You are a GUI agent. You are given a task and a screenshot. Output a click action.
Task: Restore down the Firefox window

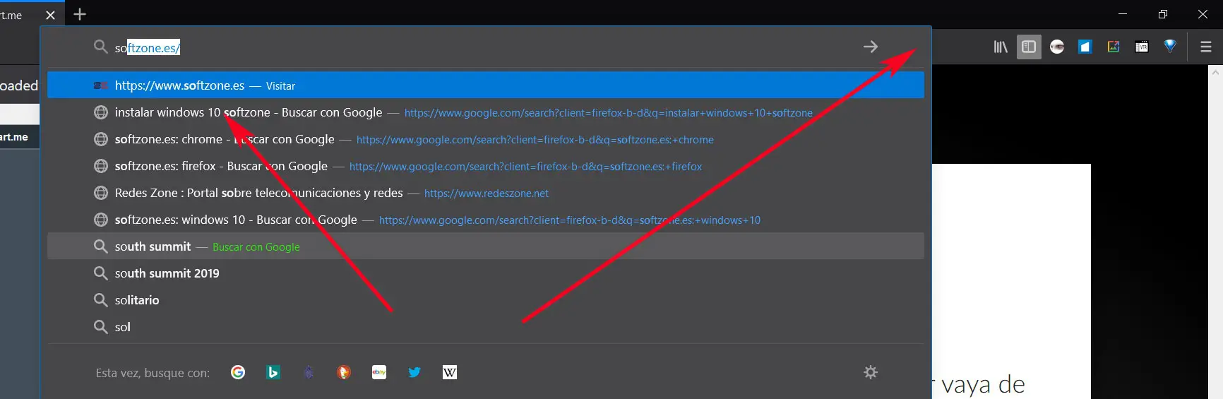tap(1163, 14)
